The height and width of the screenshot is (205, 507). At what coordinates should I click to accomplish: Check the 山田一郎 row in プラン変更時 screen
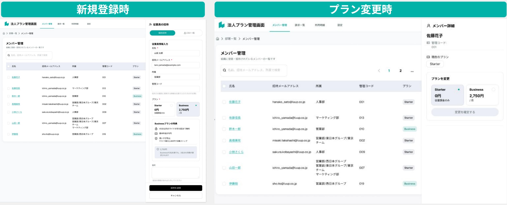click(224, 168)
